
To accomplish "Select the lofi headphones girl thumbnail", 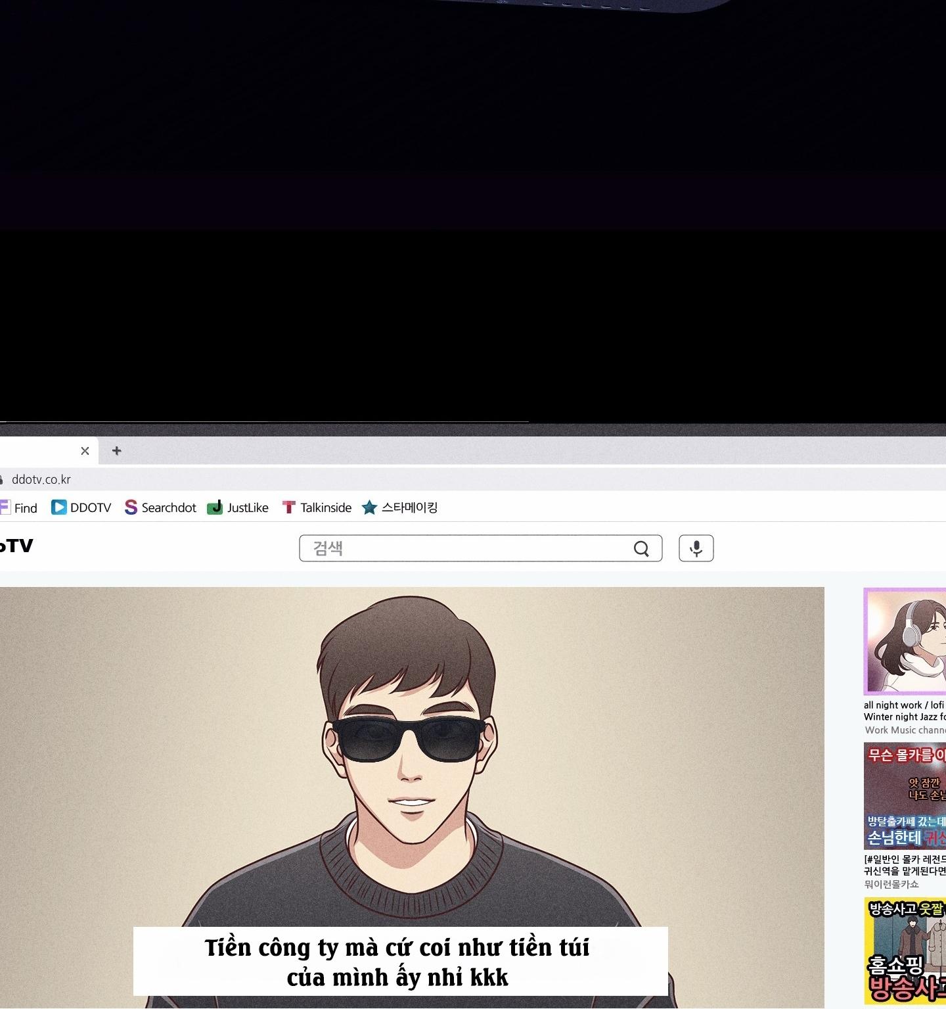I will pyautogui.click(x=905, y=642).
